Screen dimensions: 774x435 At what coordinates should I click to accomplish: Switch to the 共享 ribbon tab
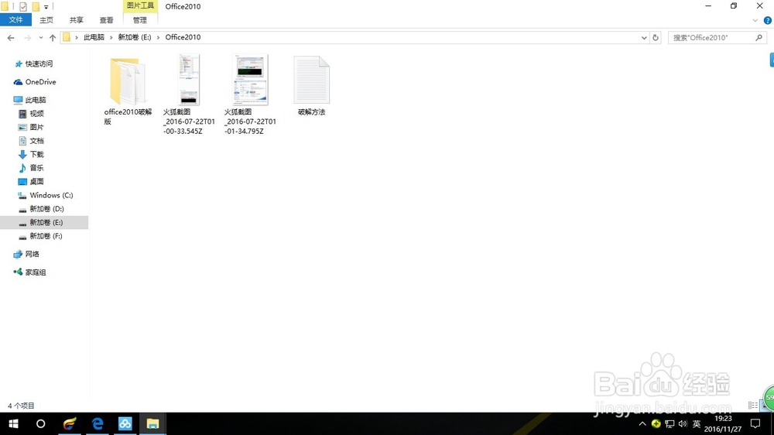click(x=76, y=20)
